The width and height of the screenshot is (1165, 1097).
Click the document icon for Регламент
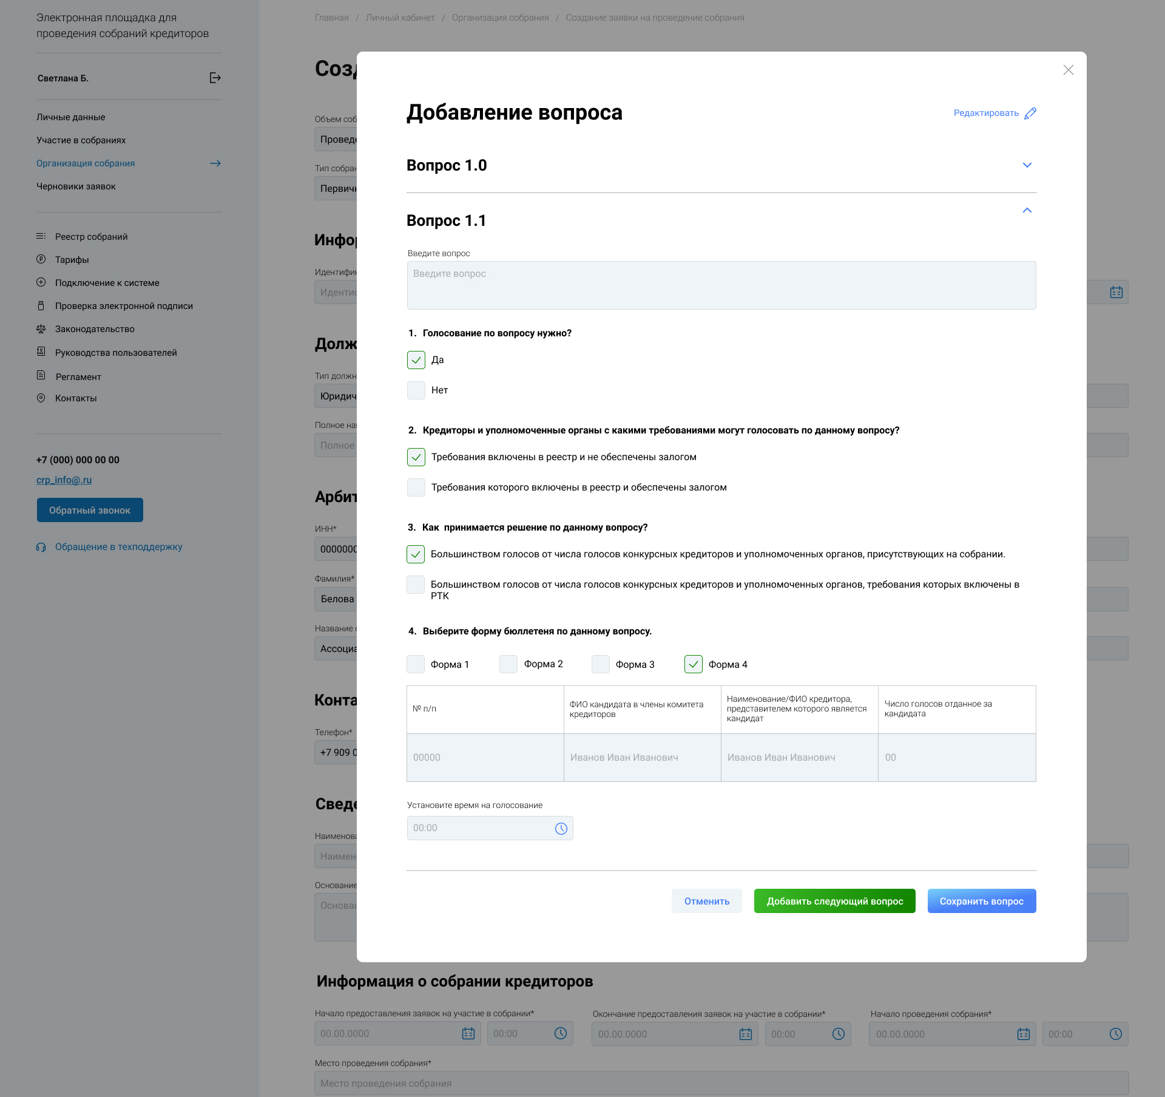pyautogui.click(x=41, y=375)
